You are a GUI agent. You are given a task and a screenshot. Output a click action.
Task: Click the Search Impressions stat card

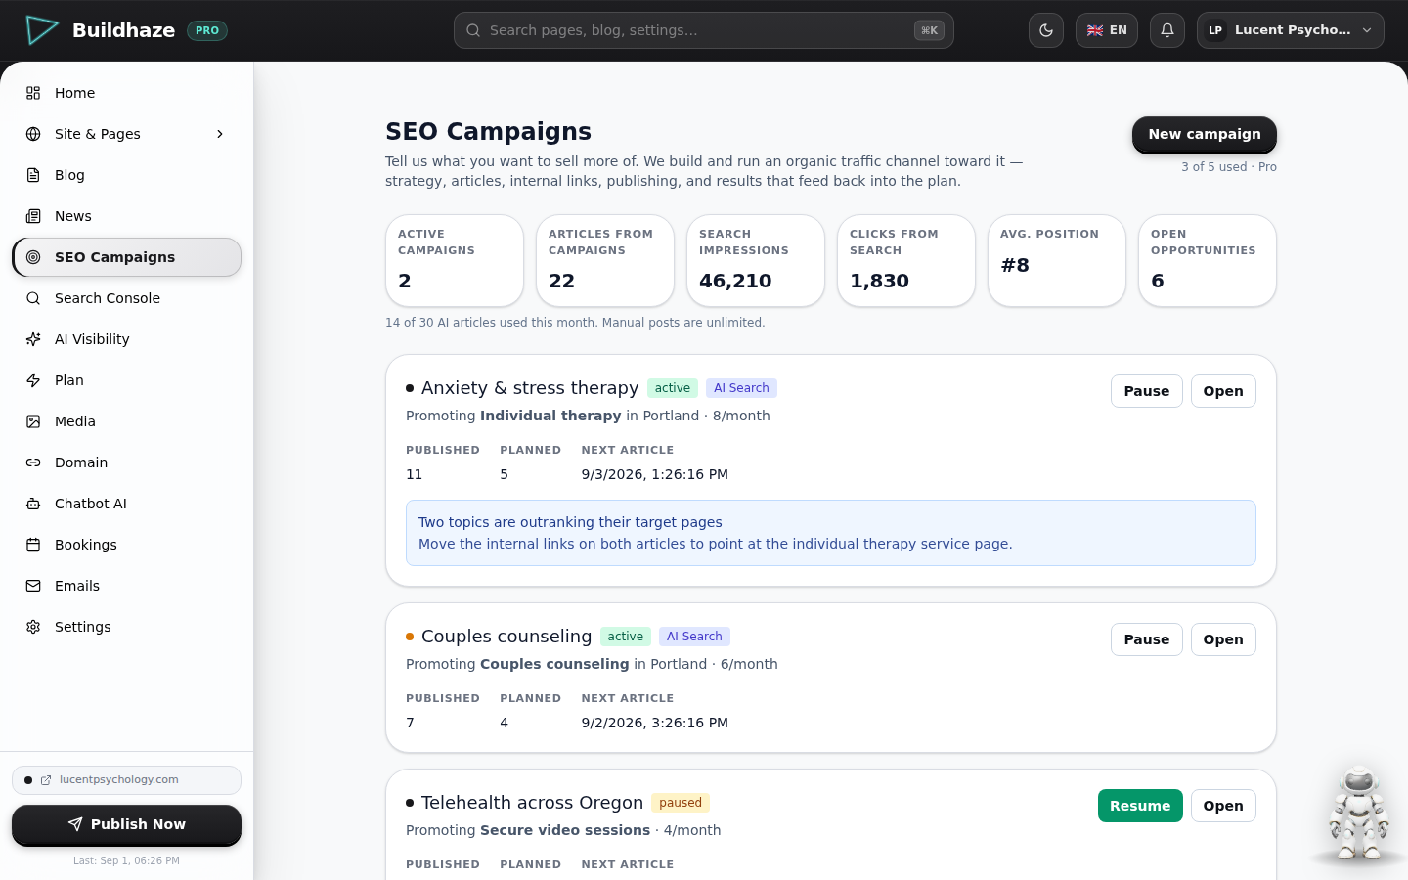756,261
